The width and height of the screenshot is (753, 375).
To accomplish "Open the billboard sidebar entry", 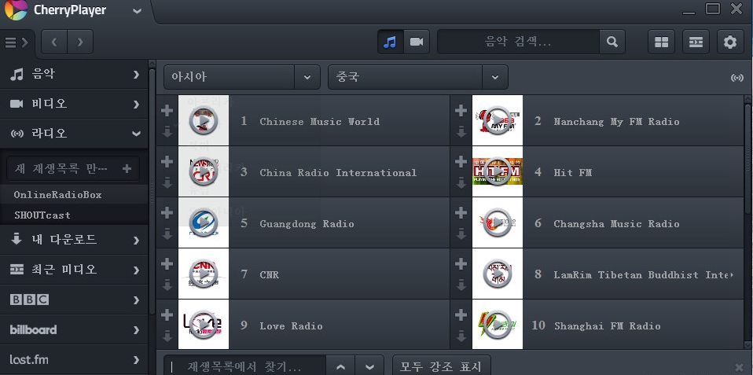I will [x=74, y=330].
